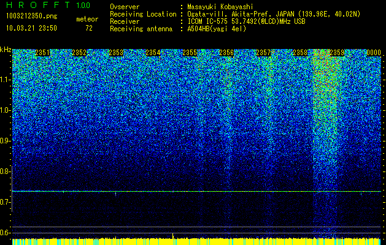The height and width of the screenshot is (245, 386).
Task: Select observer name Masayuki Kobayashi
Action: [220, 7]
